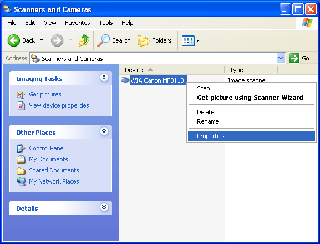Click the grayed Forward arrow icon
The height and width of the screenshot is (244, 320).
coord(57,40)
